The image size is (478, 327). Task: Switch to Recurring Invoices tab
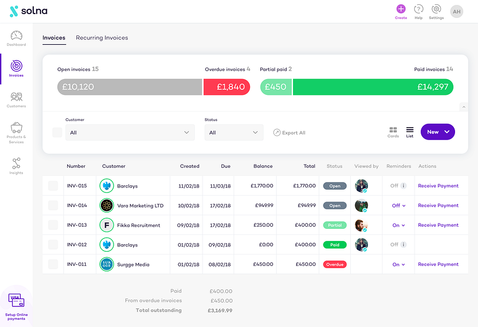102,38
